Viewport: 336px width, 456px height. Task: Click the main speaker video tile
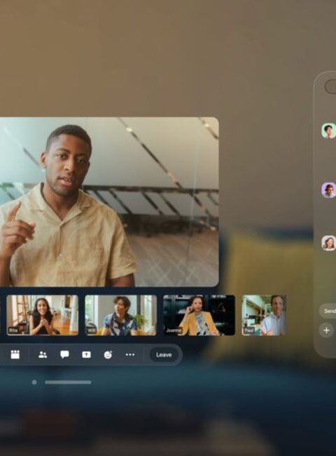point(109,202)
